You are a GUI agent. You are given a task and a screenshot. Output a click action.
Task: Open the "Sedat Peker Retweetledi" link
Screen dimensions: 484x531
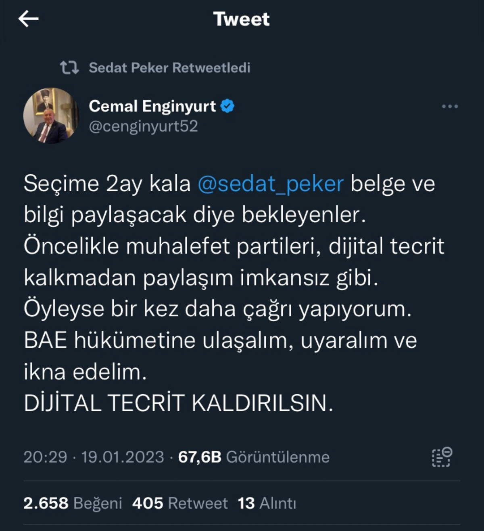169,67
